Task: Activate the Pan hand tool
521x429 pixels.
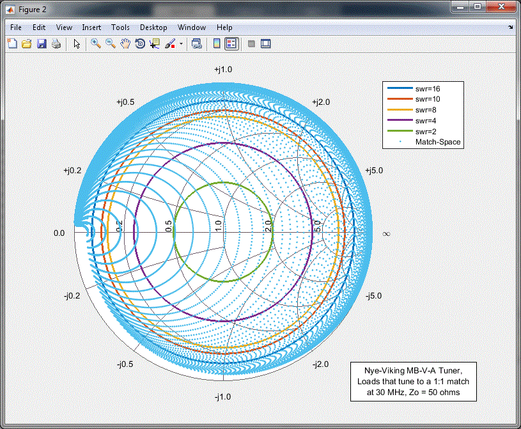Action: click(x=125, y=43)
